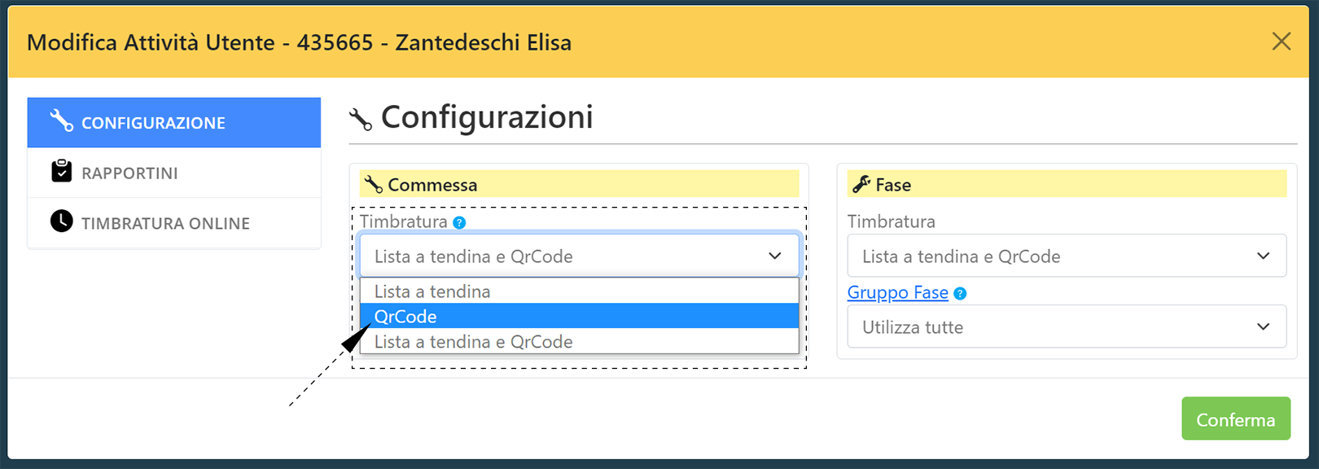Click the wrench icon in Commessa header
Viewport: 1319px width, 469px height.
[373, 184]
